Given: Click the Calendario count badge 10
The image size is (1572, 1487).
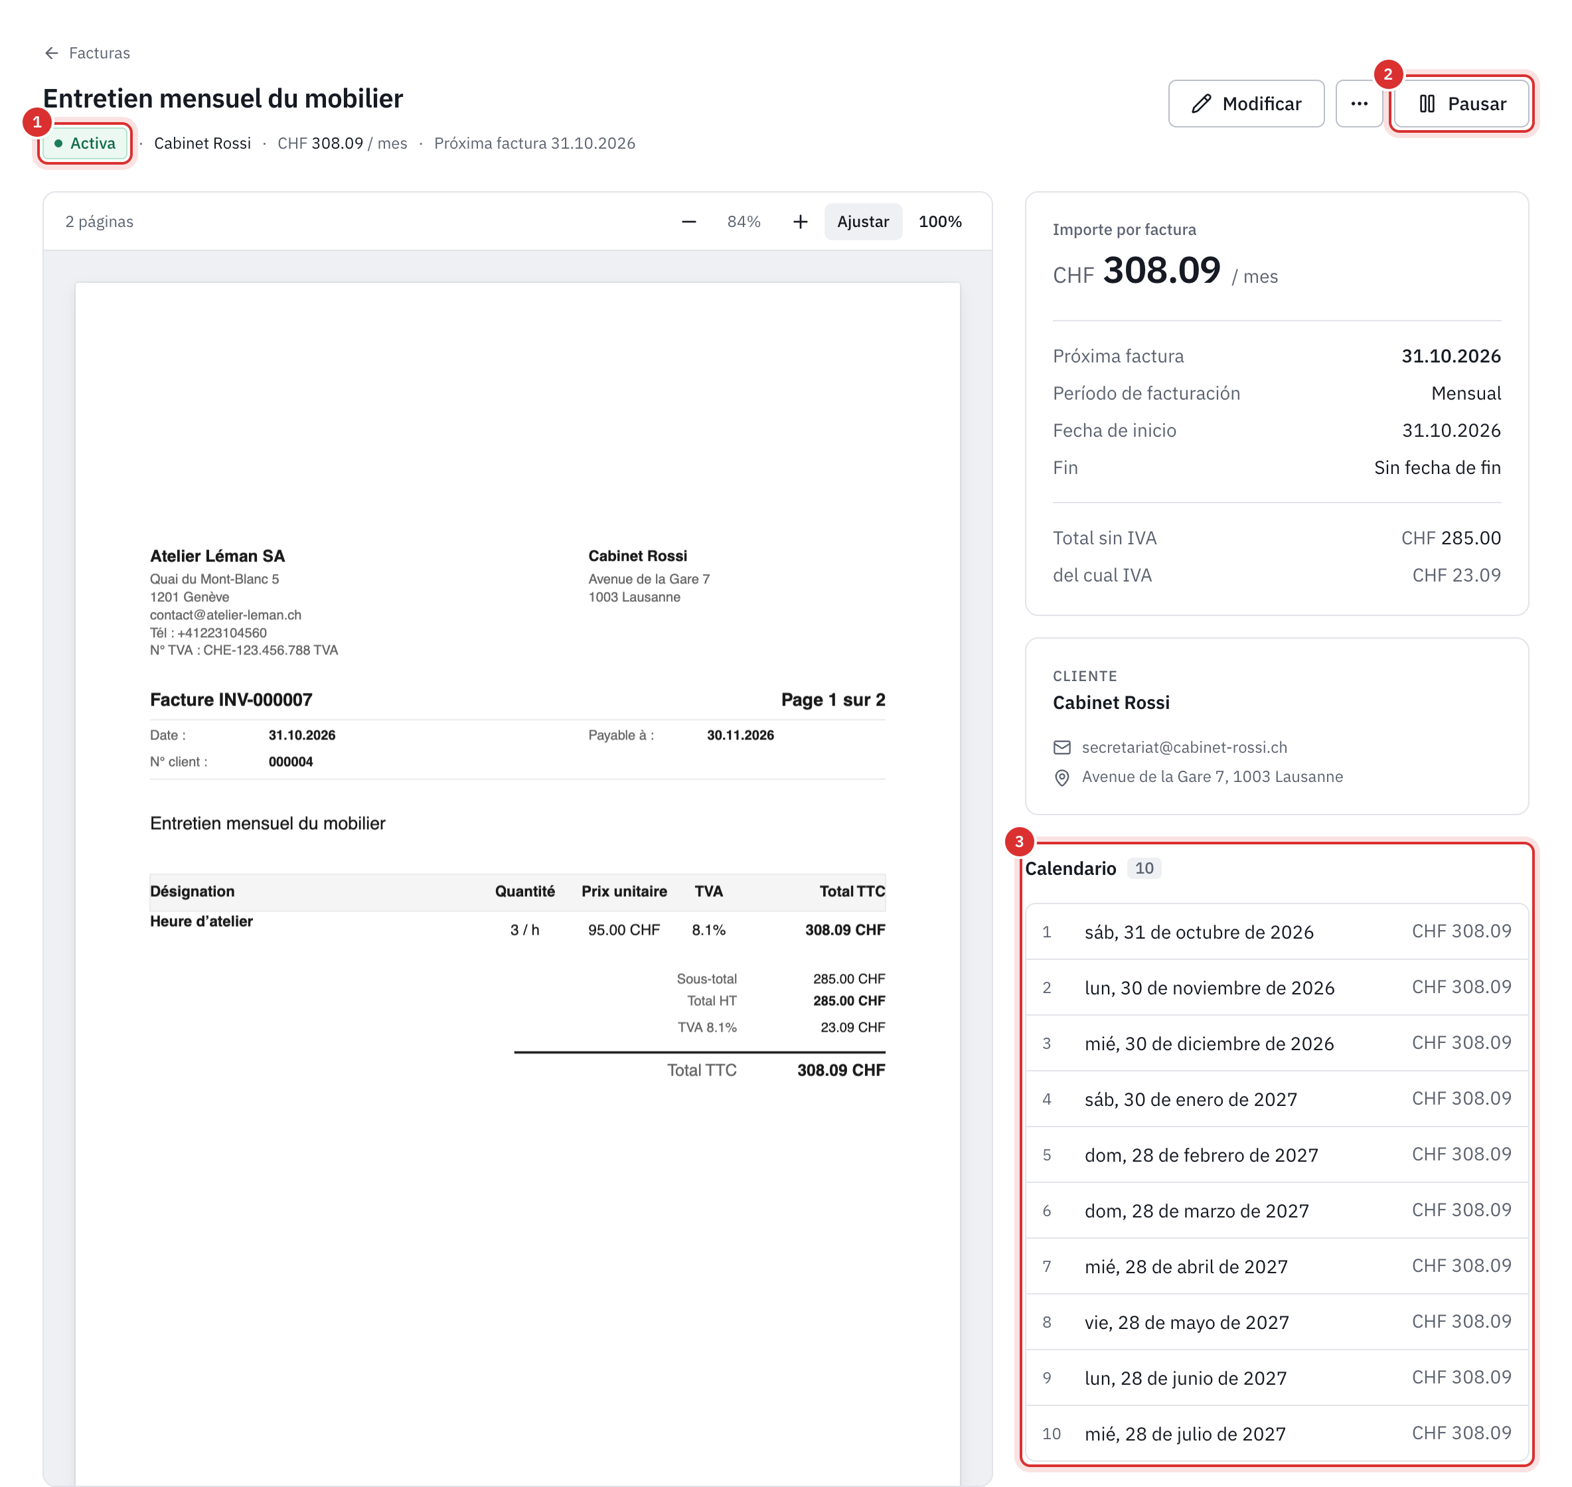Looking at the screenshot, I should (1144, 868).
